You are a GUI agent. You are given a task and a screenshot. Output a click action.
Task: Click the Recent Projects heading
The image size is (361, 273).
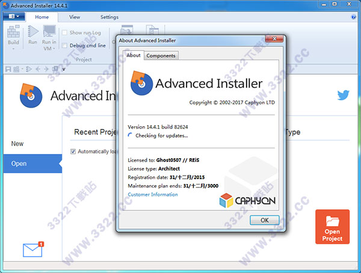tap(96, 132)
